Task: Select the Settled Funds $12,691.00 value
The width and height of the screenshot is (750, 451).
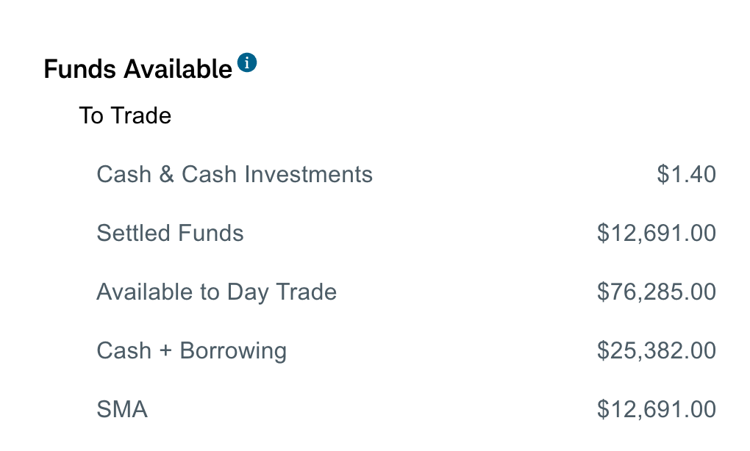Action: (x=656, y=234)
